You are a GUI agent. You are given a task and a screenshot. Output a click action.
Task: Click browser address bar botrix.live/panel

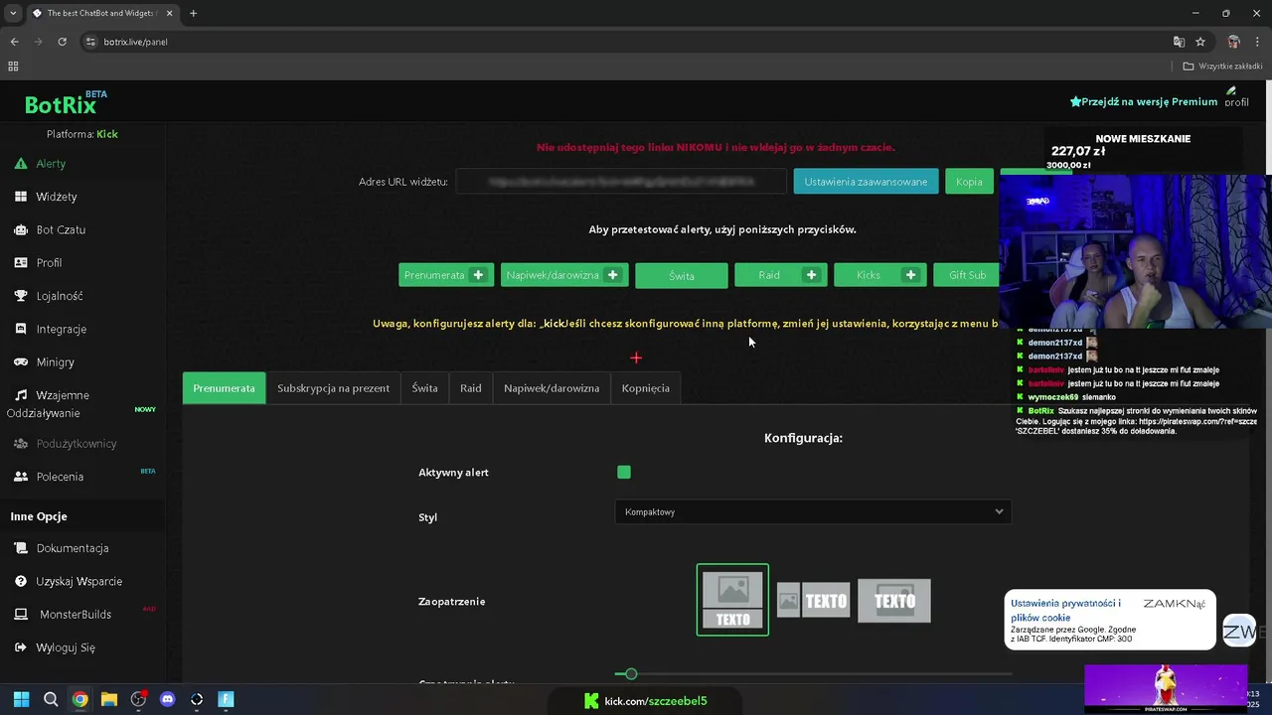tap(135, 42)
